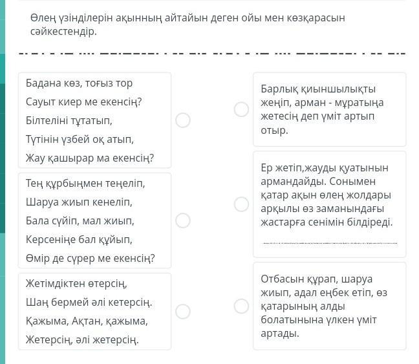
Task: Select circle beside the "Бадана көз" poem
Action: (x=183, y=120)
